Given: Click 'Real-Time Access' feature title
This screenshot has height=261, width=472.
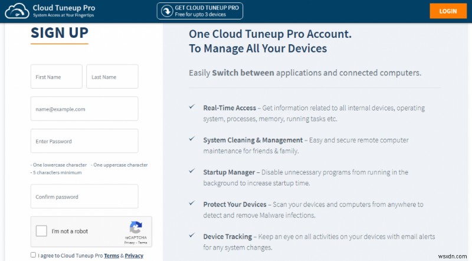Looking at the screenshot, I should point(230,108).
